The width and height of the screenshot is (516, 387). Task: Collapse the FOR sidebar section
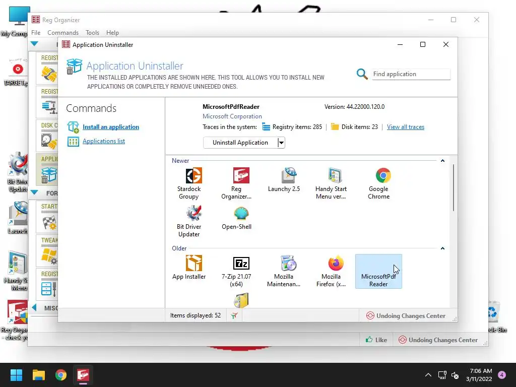pos(34,192)
